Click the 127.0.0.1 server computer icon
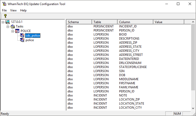 click(x=8, y=22)
